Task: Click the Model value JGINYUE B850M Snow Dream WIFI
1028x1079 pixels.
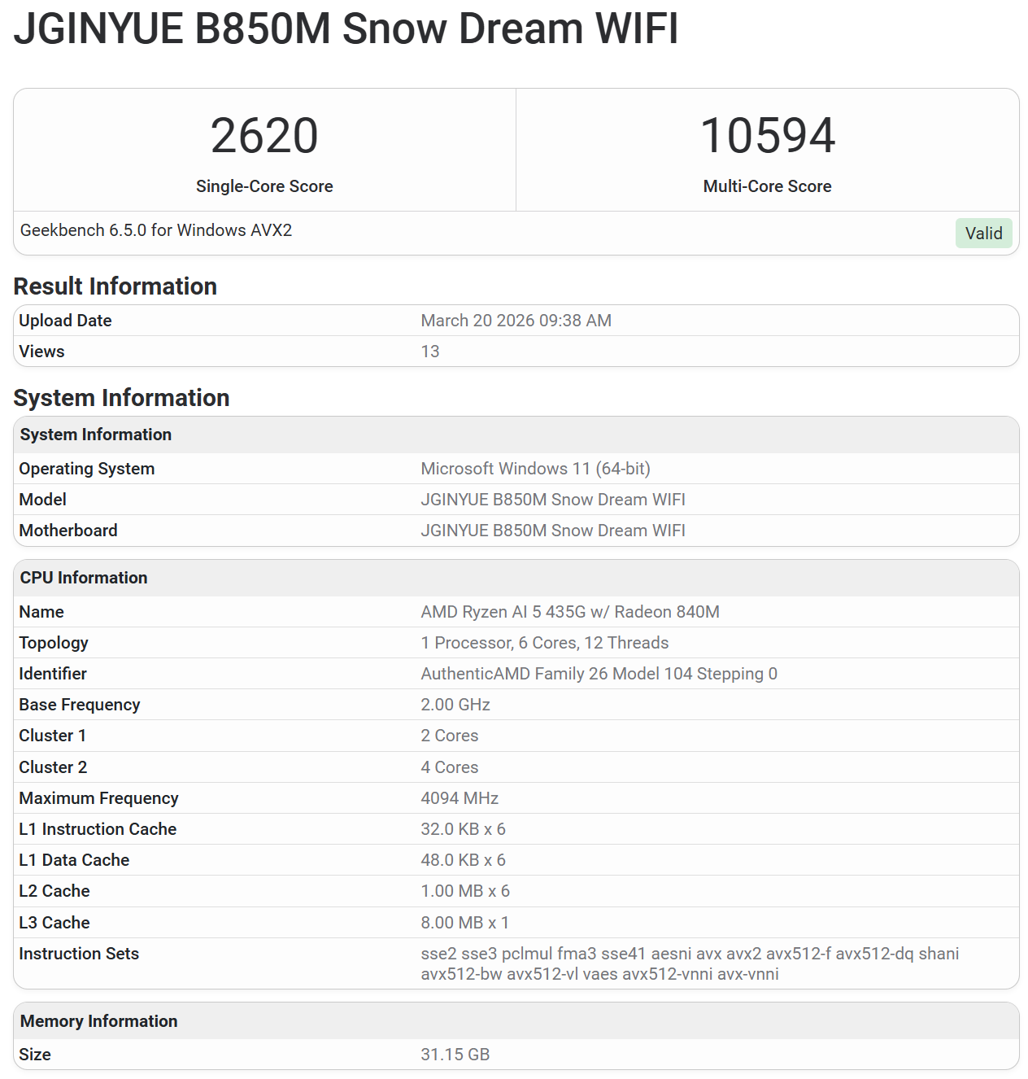Action: pyautogui.click(x=553, y=500)
